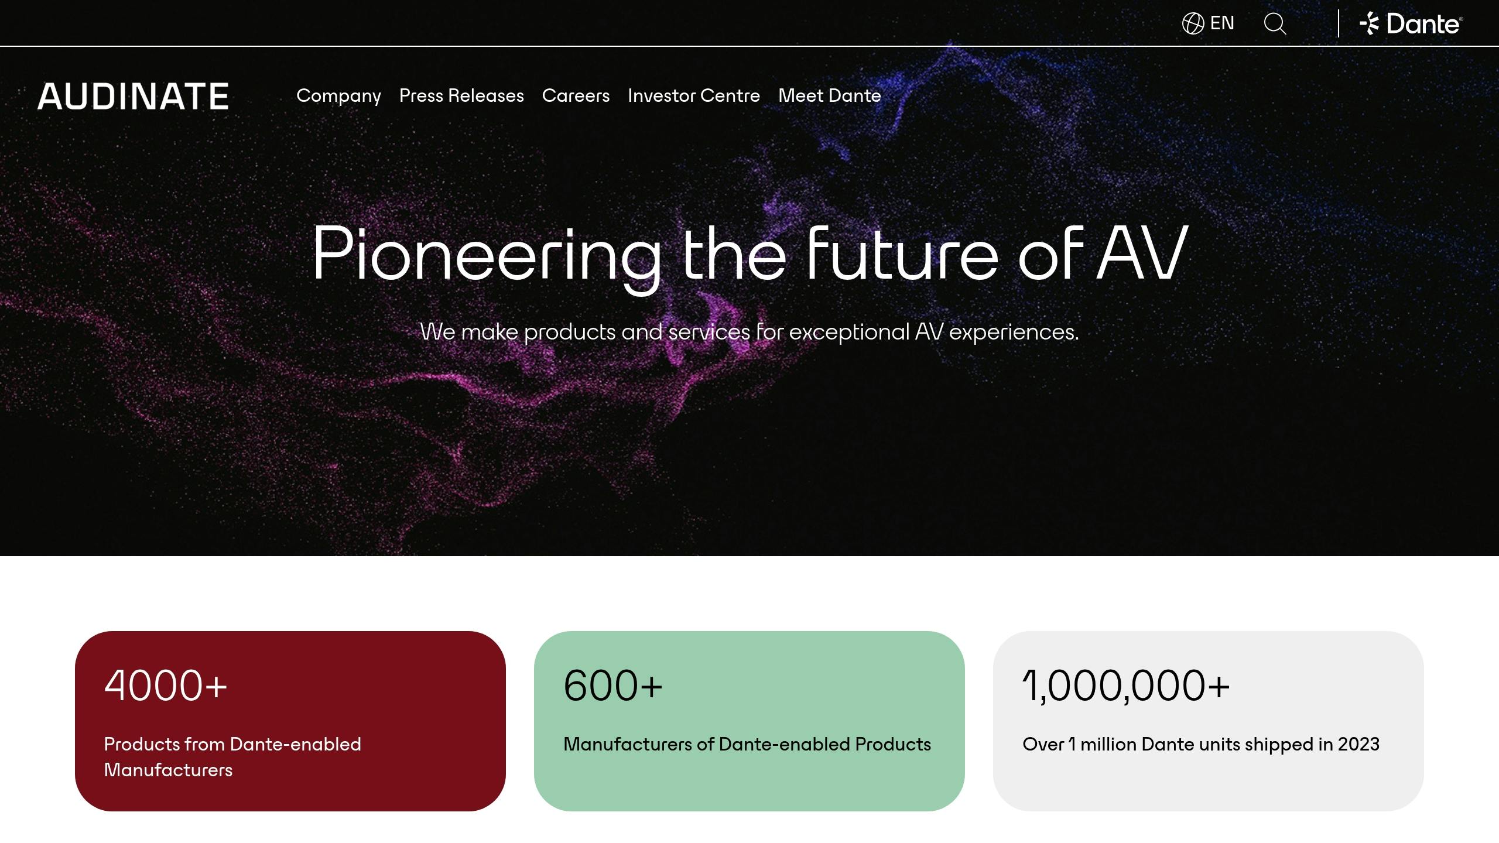Go to the Careers page
Image resolution: width=1499 pixels, height=843 pixels.
(x=576, y=95)
